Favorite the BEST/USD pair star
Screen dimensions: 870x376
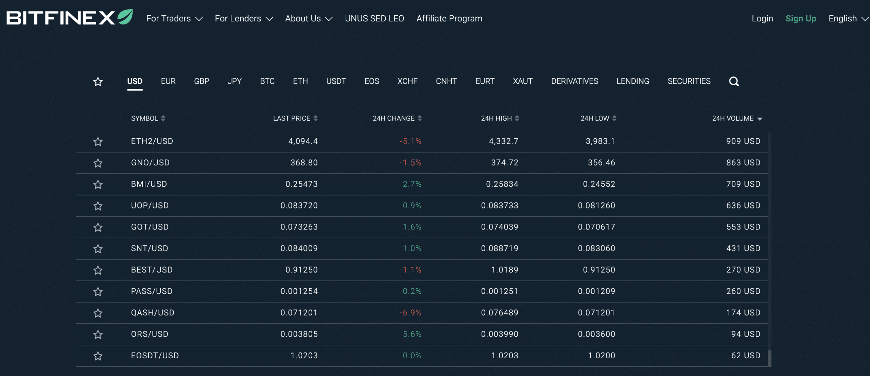tap(98, 270)
